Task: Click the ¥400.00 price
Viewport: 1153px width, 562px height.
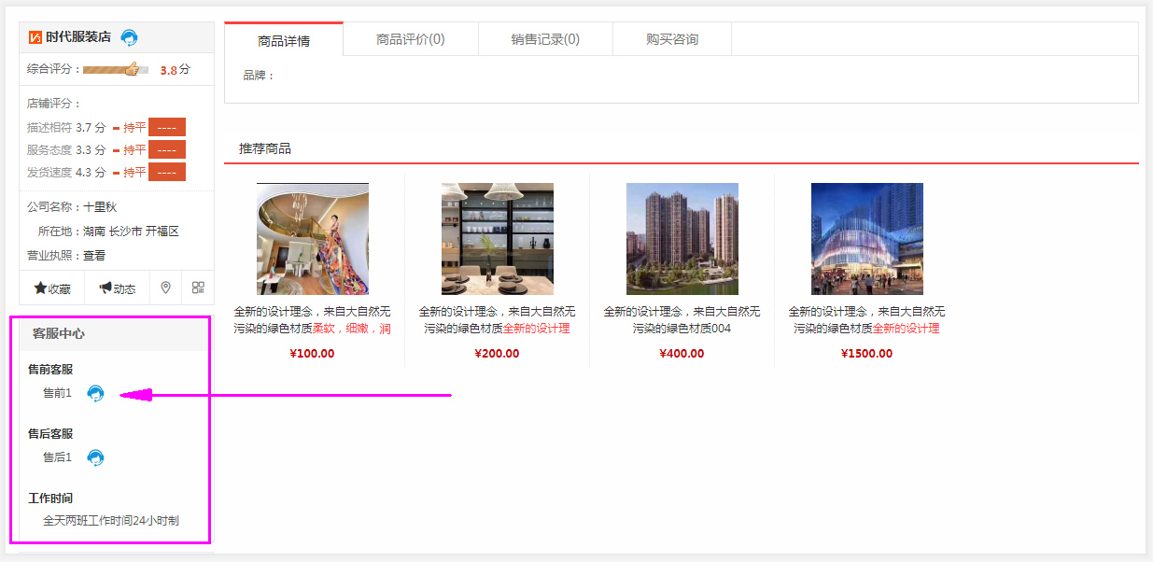Action: coord(682,354)
